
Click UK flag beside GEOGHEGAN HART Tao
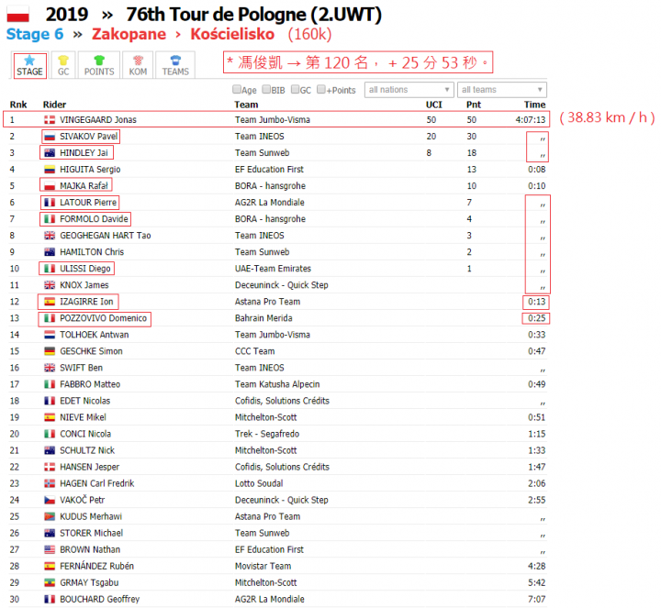pyautogui.click(x=50, y=236)
